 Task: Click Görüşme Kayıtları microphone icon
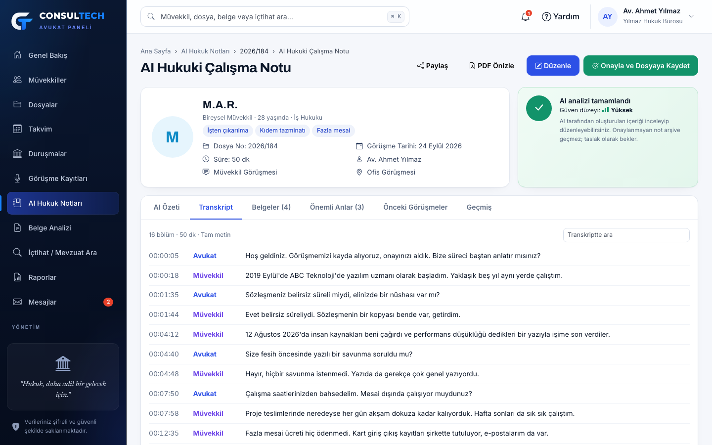pos(17,178)
